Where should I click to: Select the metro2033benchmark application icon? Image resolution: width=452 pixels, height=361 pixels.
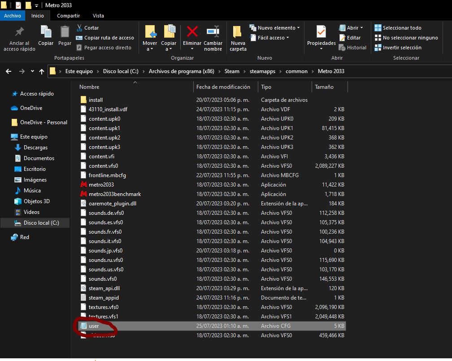click(x=83, y=194)
